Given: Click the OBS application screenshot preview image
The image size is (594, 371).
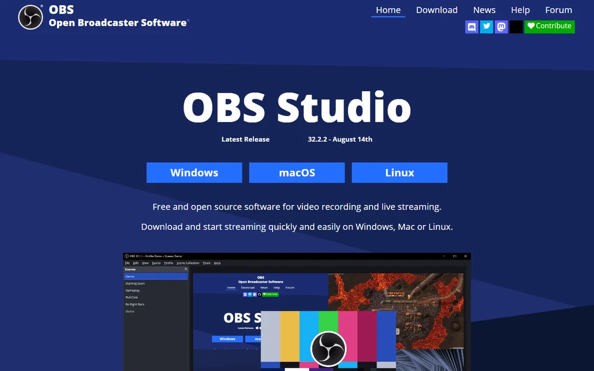Looking at the screenshot, I should click(297, 312).
